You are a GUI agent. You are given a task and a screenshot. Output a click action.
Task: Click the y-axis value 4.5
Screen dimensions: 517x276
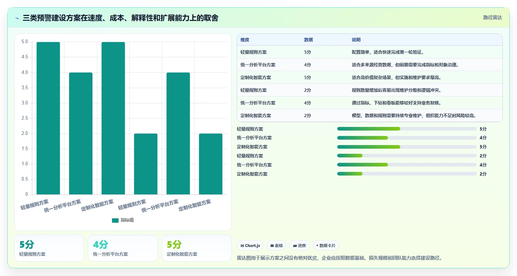24,57
